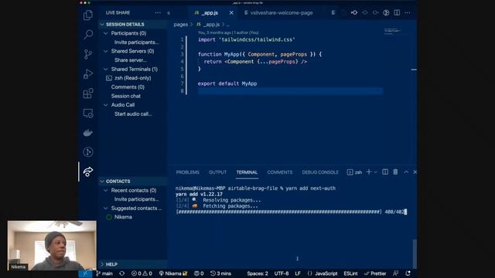This screenshot has width=495, height=278.
Task: Click the pages breadcrumb
Action: click(x=180, y=24)
